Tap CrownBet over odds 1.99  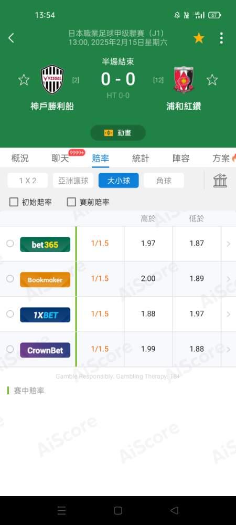click(148, 349)
